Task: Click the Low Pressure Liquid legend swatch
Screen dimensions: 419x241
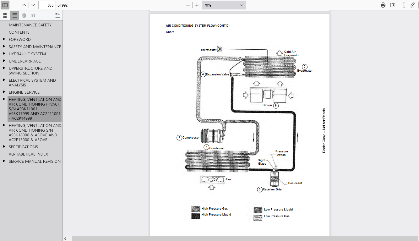Action: 258,210
